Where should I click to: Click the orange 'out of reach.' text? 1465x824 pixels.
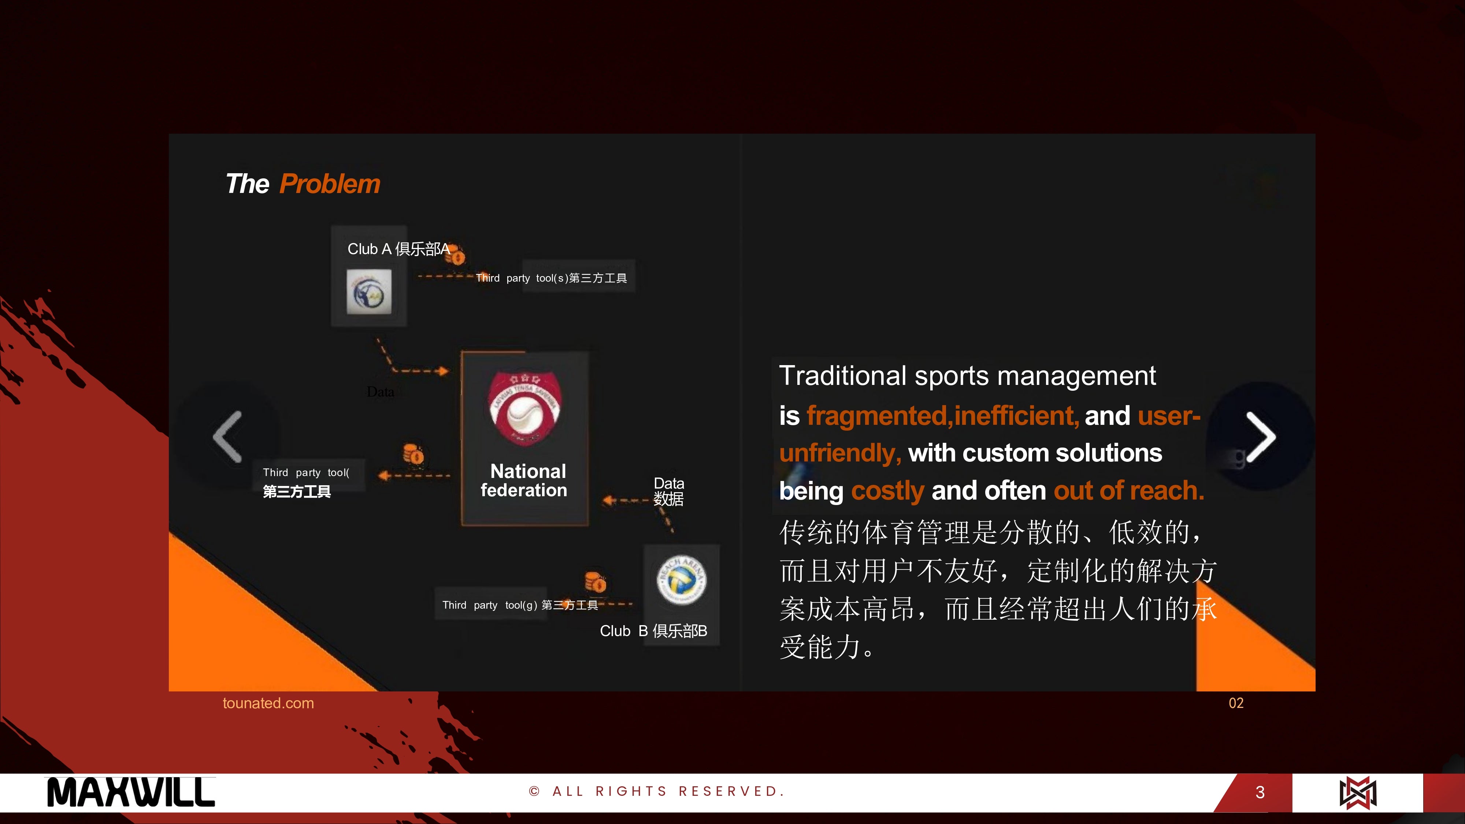click(x=1129, y=491)
